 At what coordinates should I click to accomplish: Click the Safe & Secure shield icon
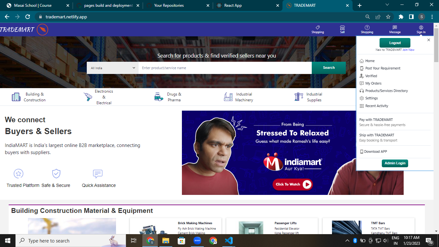pos(56,174)
